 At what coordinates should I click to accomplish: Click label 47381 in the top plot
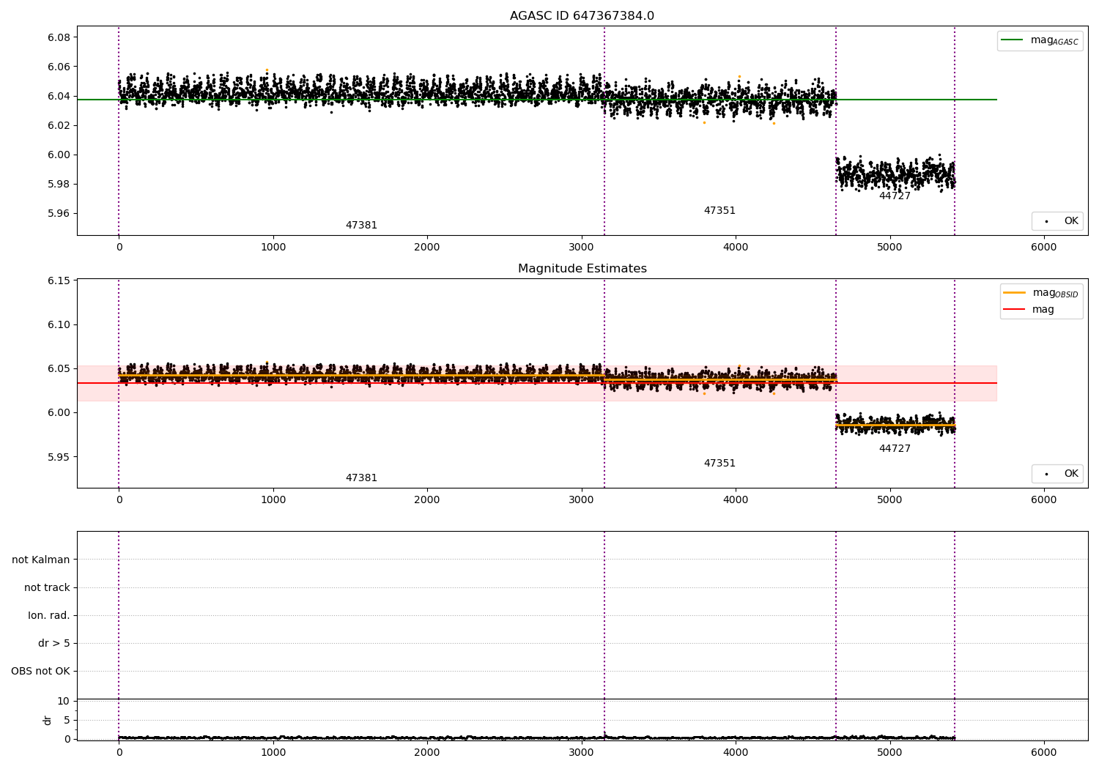coord(361,226)
